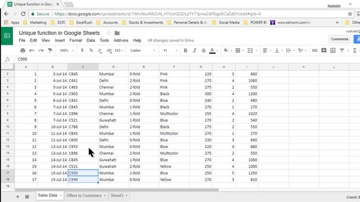Switch to Sheet3 tab

pos(117,196)
